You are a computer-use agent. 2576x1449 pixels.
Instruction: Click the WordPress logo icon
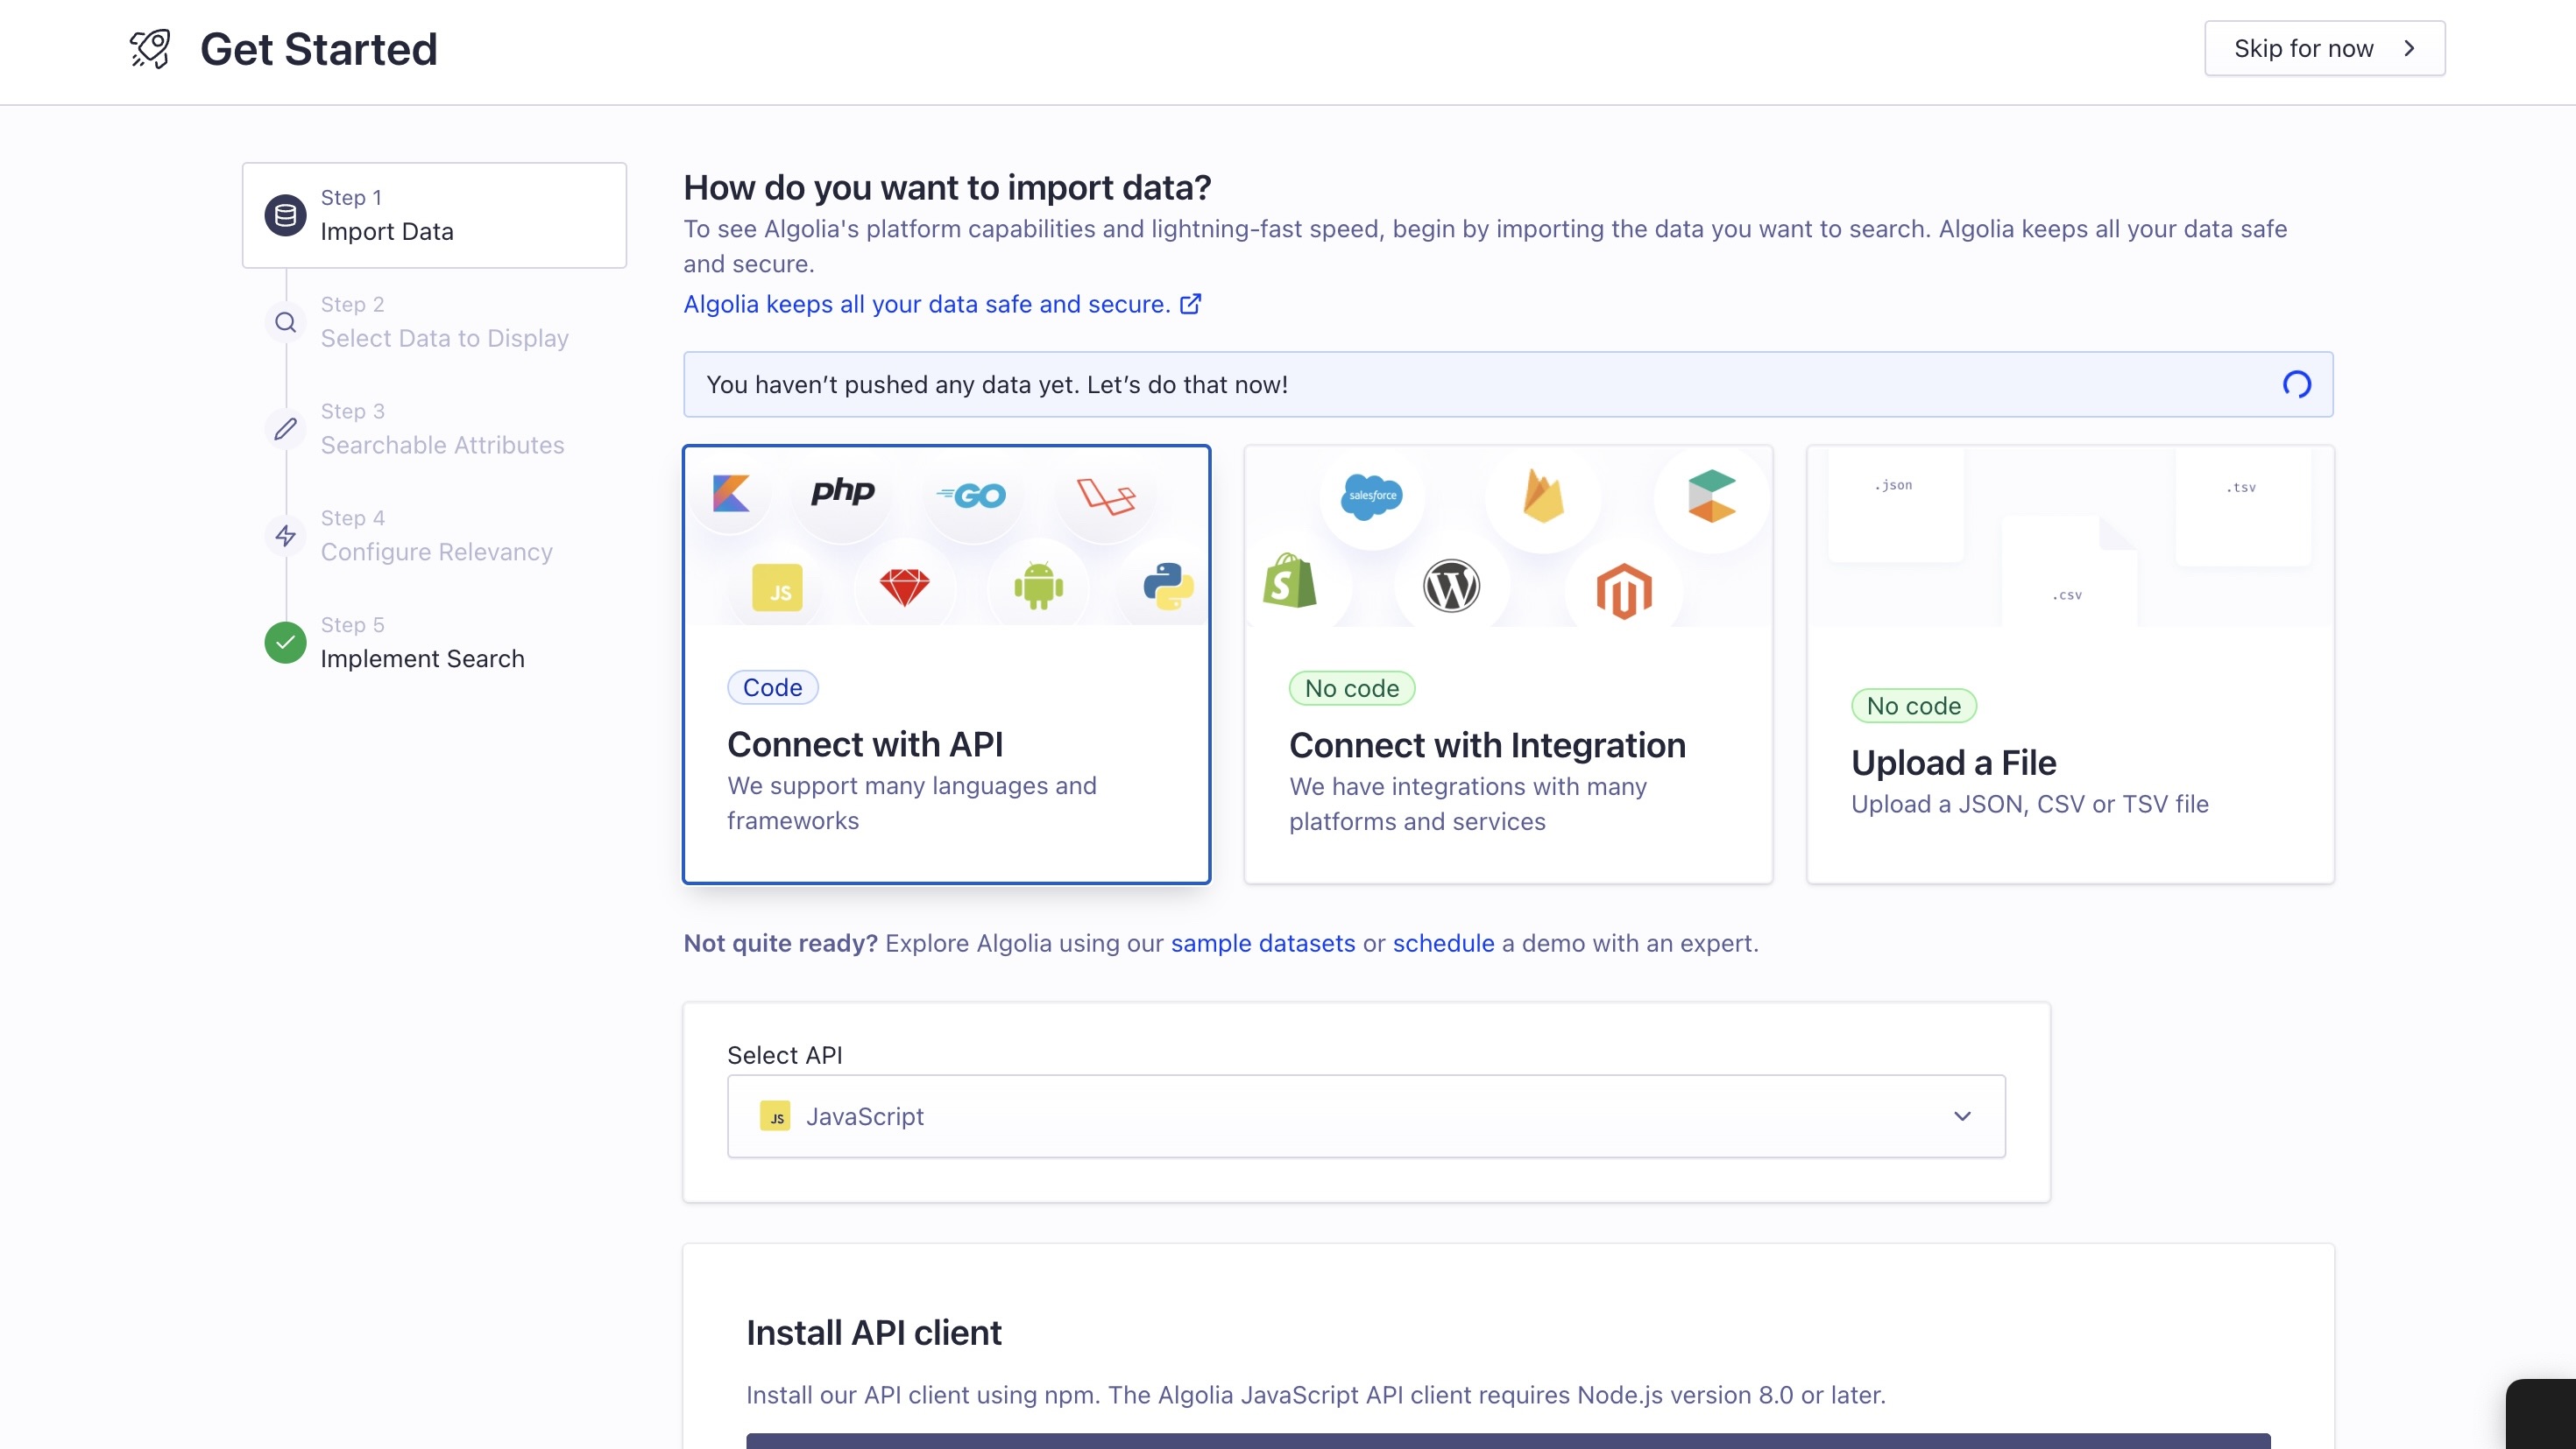click(x=1451, y=586)
